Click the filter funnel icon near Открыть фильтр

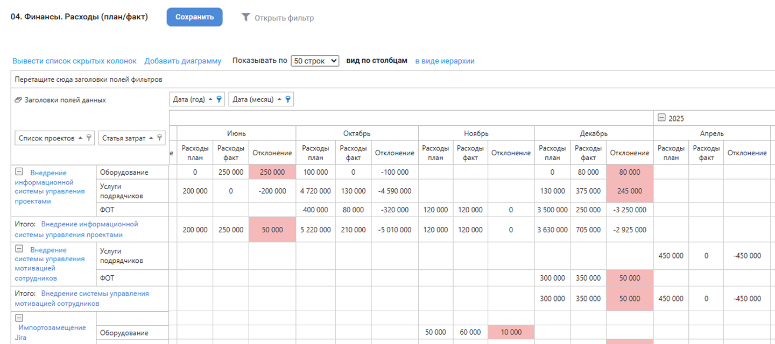pos(245,17)
